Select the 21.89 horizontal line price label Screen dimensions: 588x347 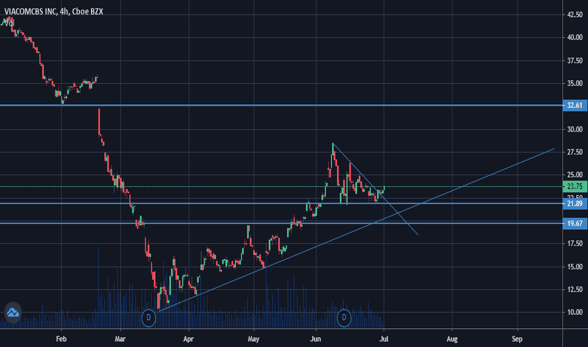tap(575, 204)
